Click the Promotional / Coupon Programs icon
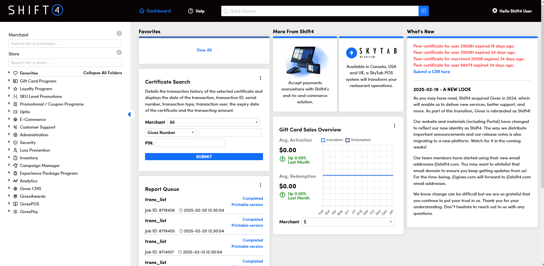 click(15, 104)
